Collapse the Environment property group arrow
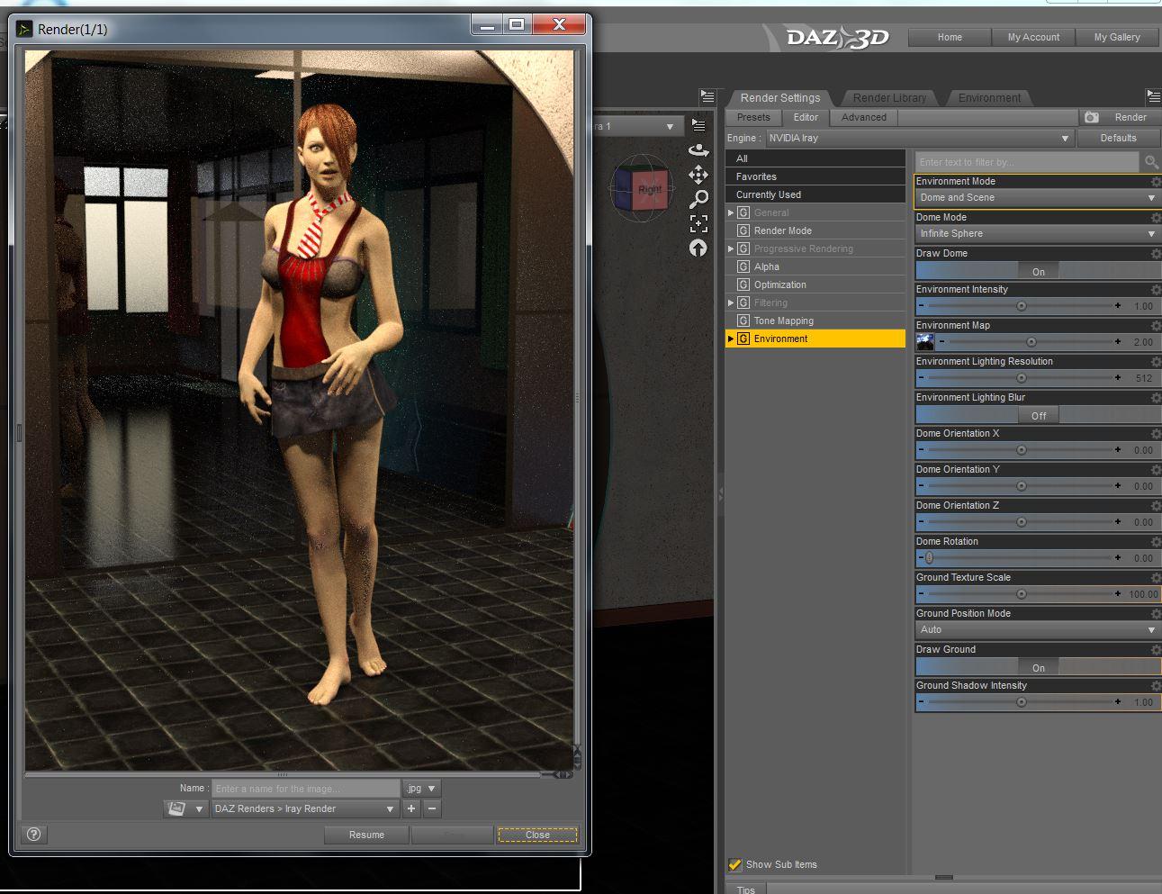Screen dimensions: 1162x894 click(731, 339)
